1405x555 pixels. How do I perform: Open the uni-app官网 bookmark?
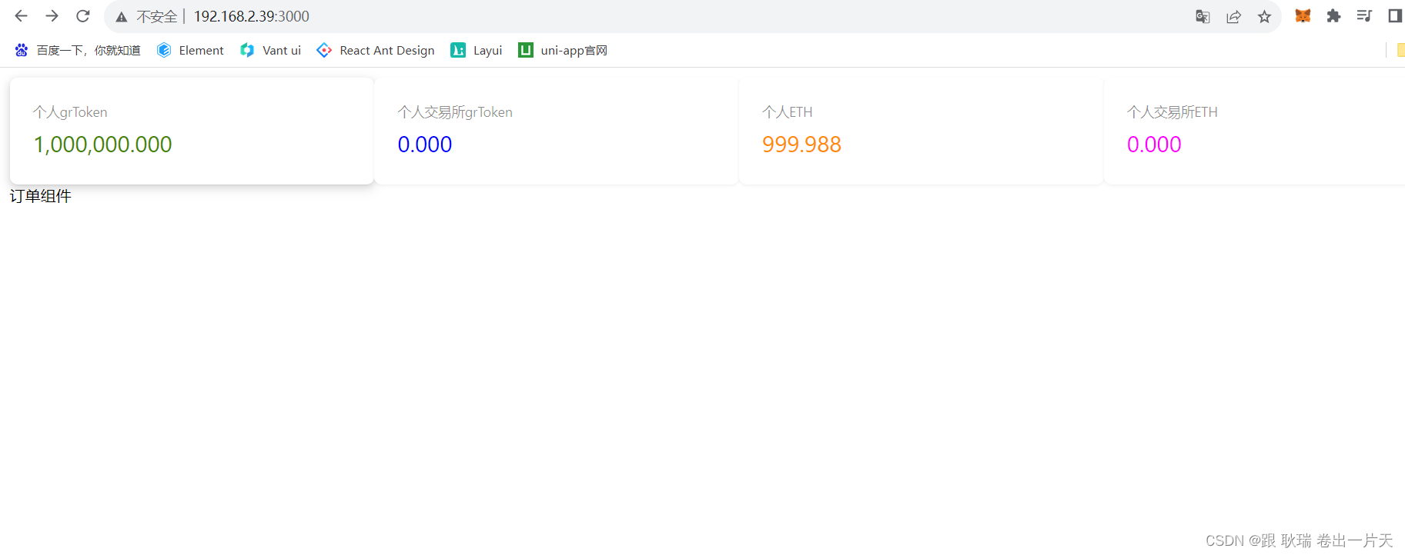574,50
